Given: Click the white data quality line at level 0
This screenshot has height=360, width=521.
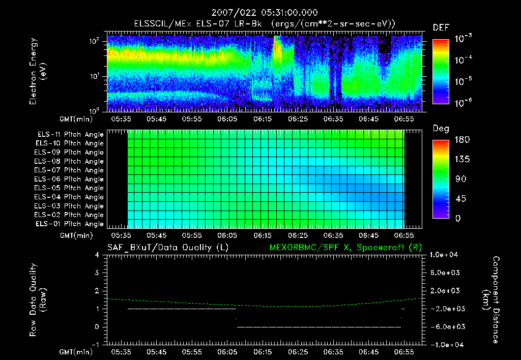Looking at the screenshot, I should 319,327.
